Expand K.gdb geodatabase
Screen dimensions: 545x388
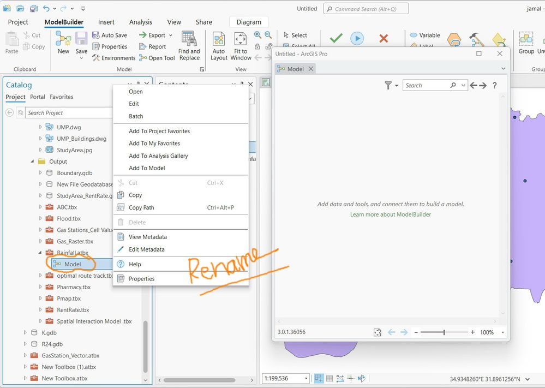(x=25, y=333)
